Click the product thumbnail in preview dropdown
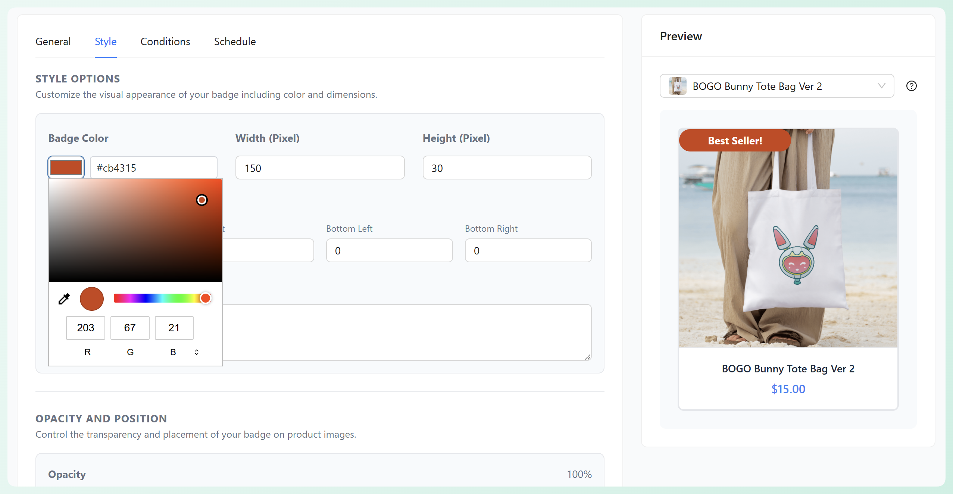Image resolution: width=953 pixels, height=494 pixels. coord(677,86)
